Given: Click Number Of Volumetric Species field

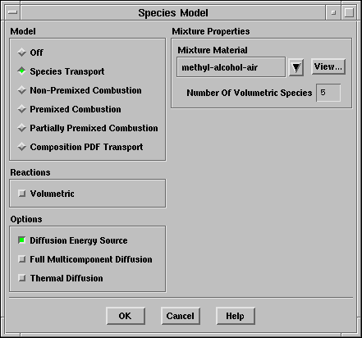Looking at the screenshot, I should [328, 93].
